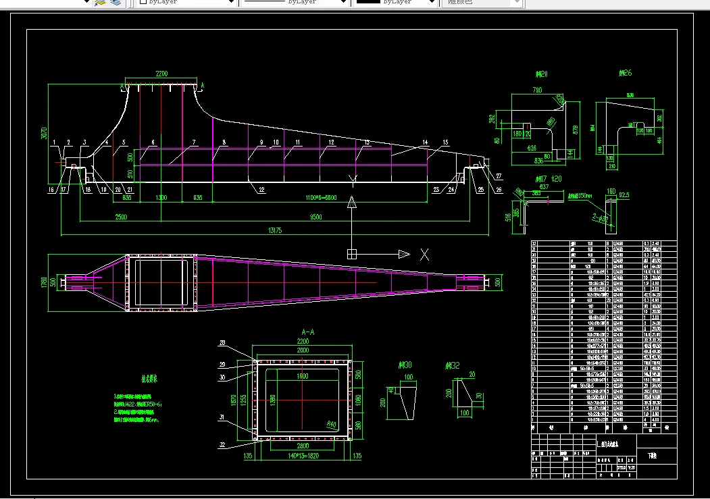Screen dimensions: 710x499
Task: Select the vertical 1060 dimension text
Action: click(x=358, y=400)
